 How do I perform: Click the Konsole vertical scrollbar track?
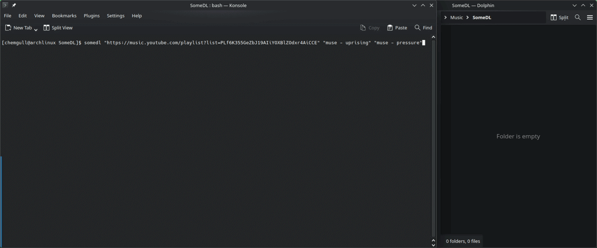point(433,139)
